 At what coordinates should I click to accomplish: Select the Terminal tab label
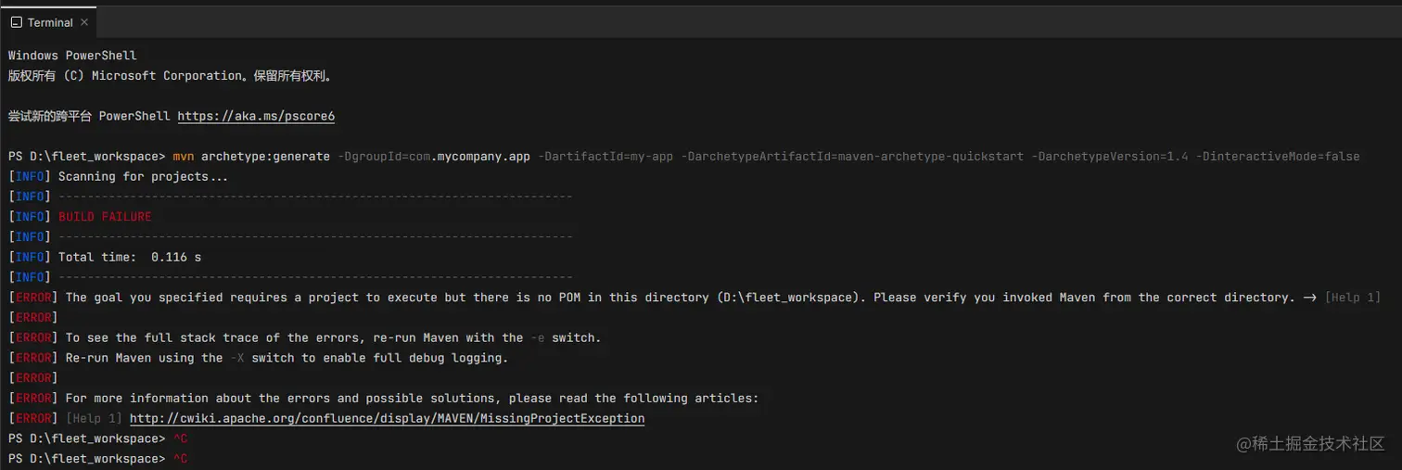(x=50, y=22)
